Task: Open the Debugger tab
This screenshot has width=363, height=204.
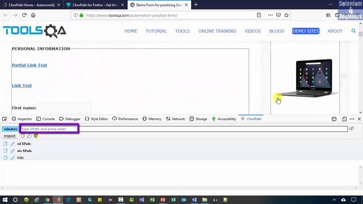Action: [x=70, y=119]
